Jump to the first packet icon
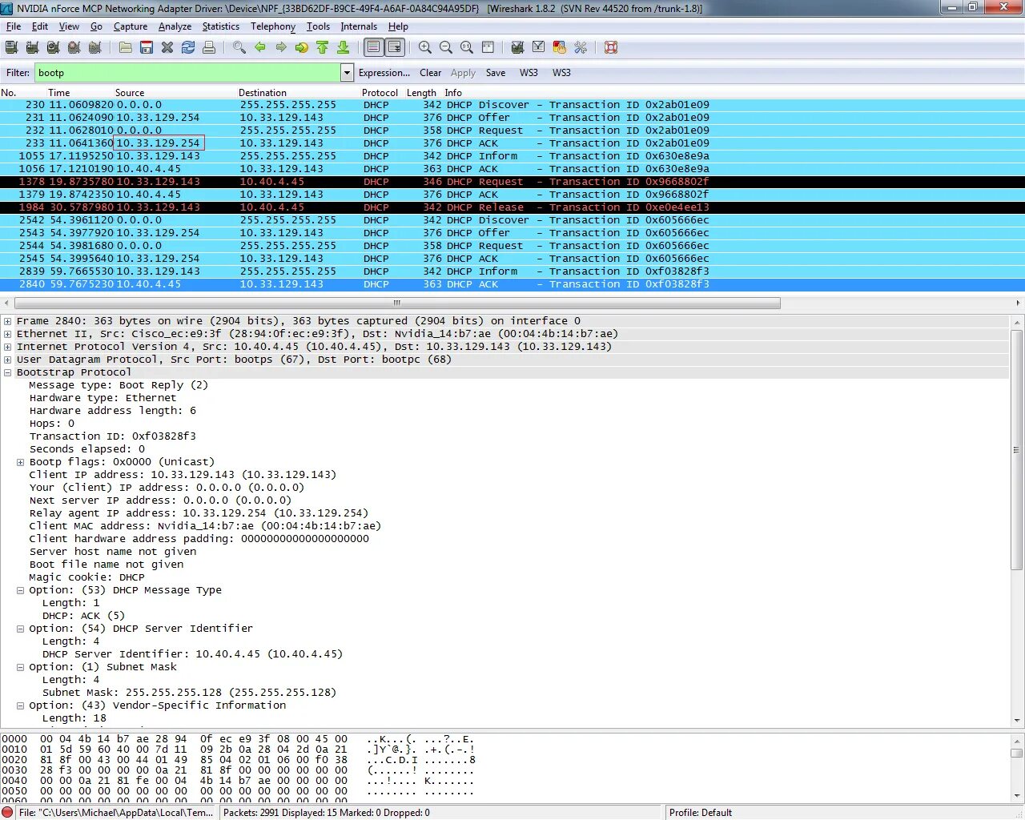 tap(323, 47)
